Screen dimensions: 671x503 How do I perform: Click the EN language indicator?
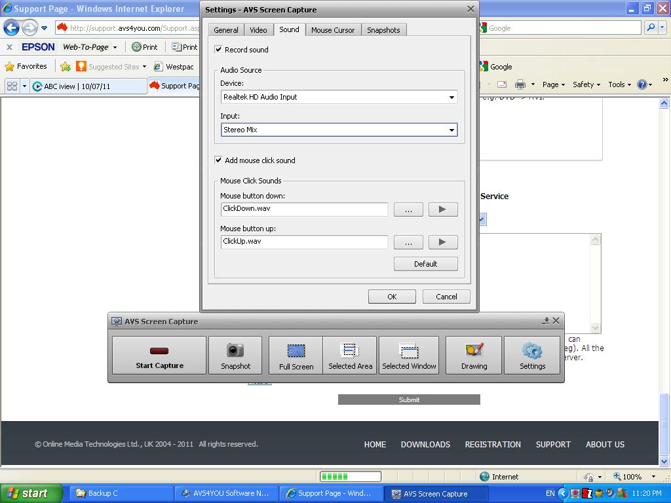550,493
